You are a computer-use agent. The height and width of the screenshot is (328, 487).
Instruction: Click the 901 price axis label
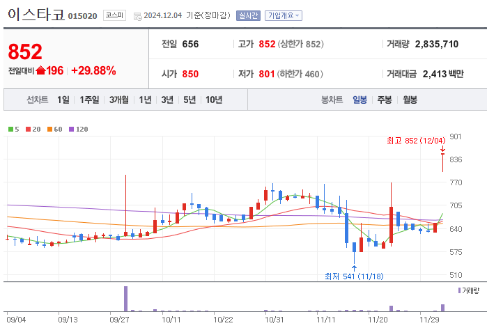[456, 136]
